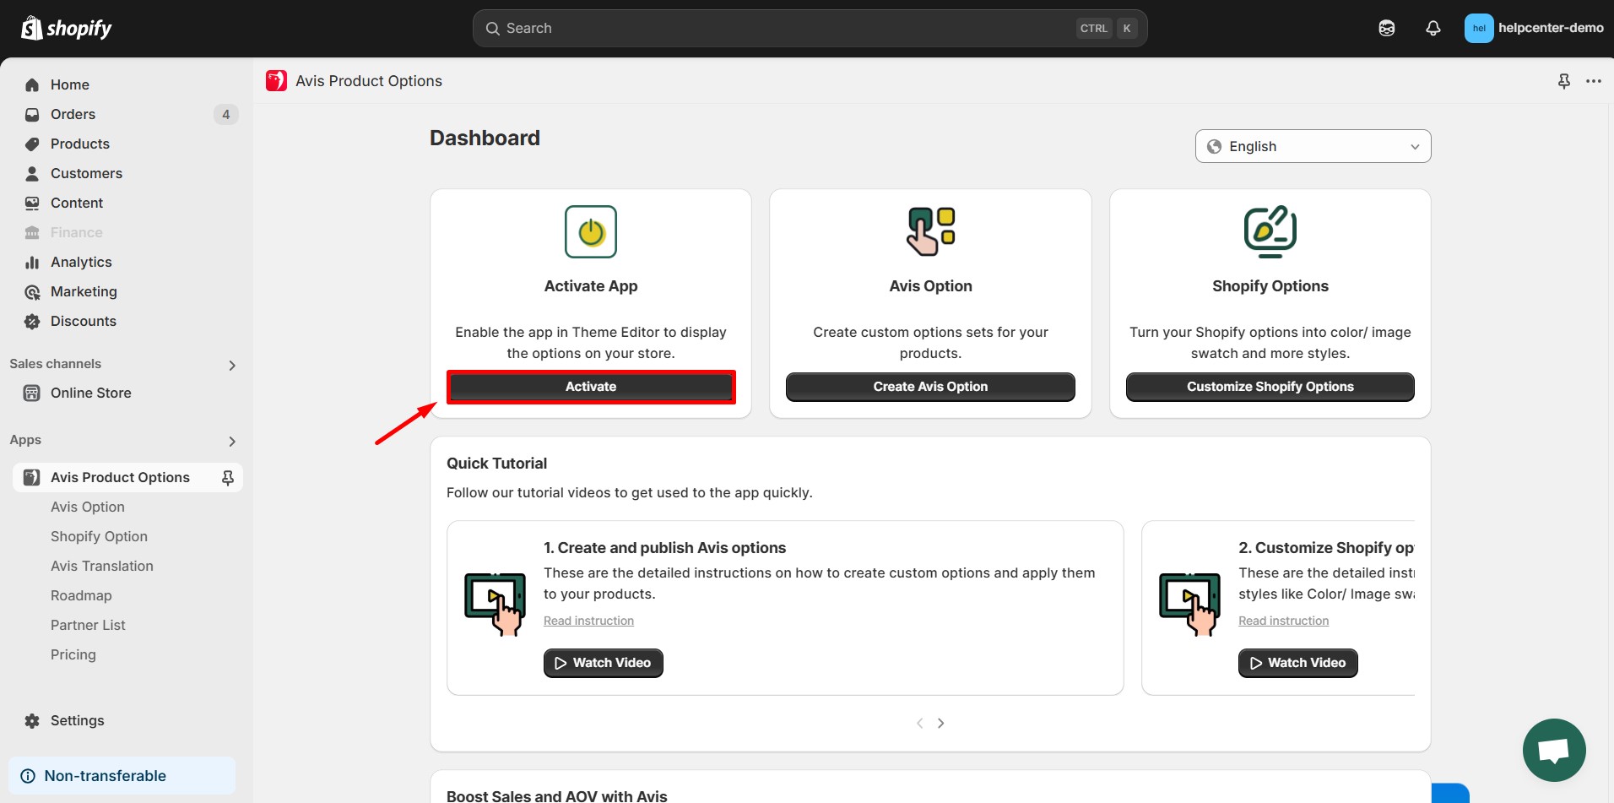Expand the Apps section
Viewport: 1614px width, 803px height.
232,441
